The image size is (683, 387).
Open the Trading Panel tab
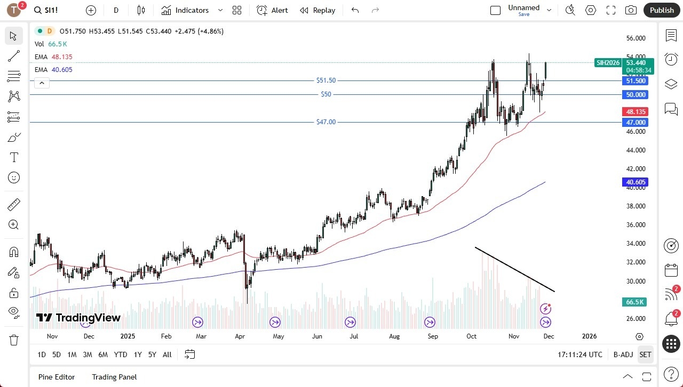coord(114,377)
